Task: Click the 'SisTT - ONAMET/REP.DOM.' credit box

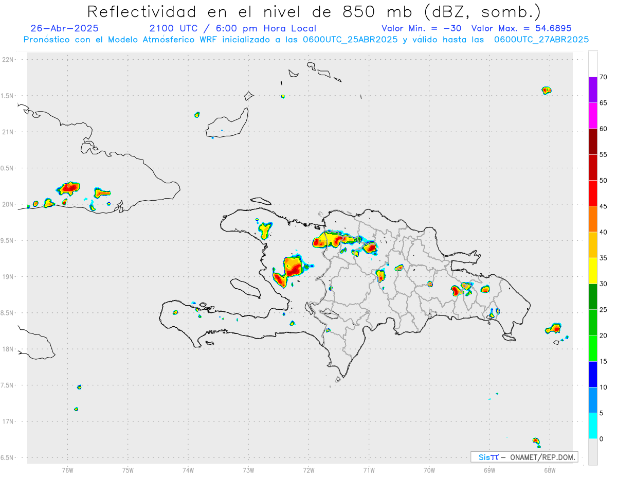Action: [x=524, y=457]
